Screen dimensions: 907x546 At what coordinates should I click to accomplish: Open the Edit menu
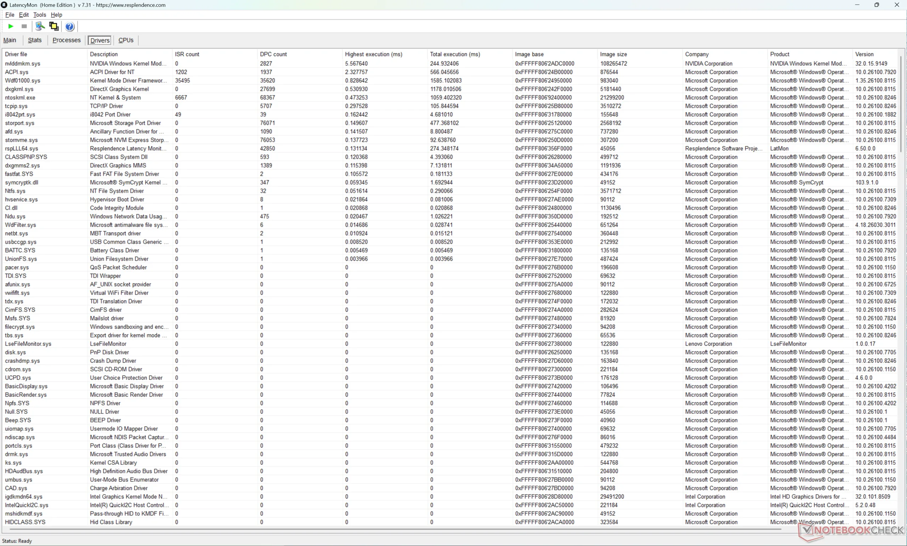pyautogui.click(x=23, y=15)
